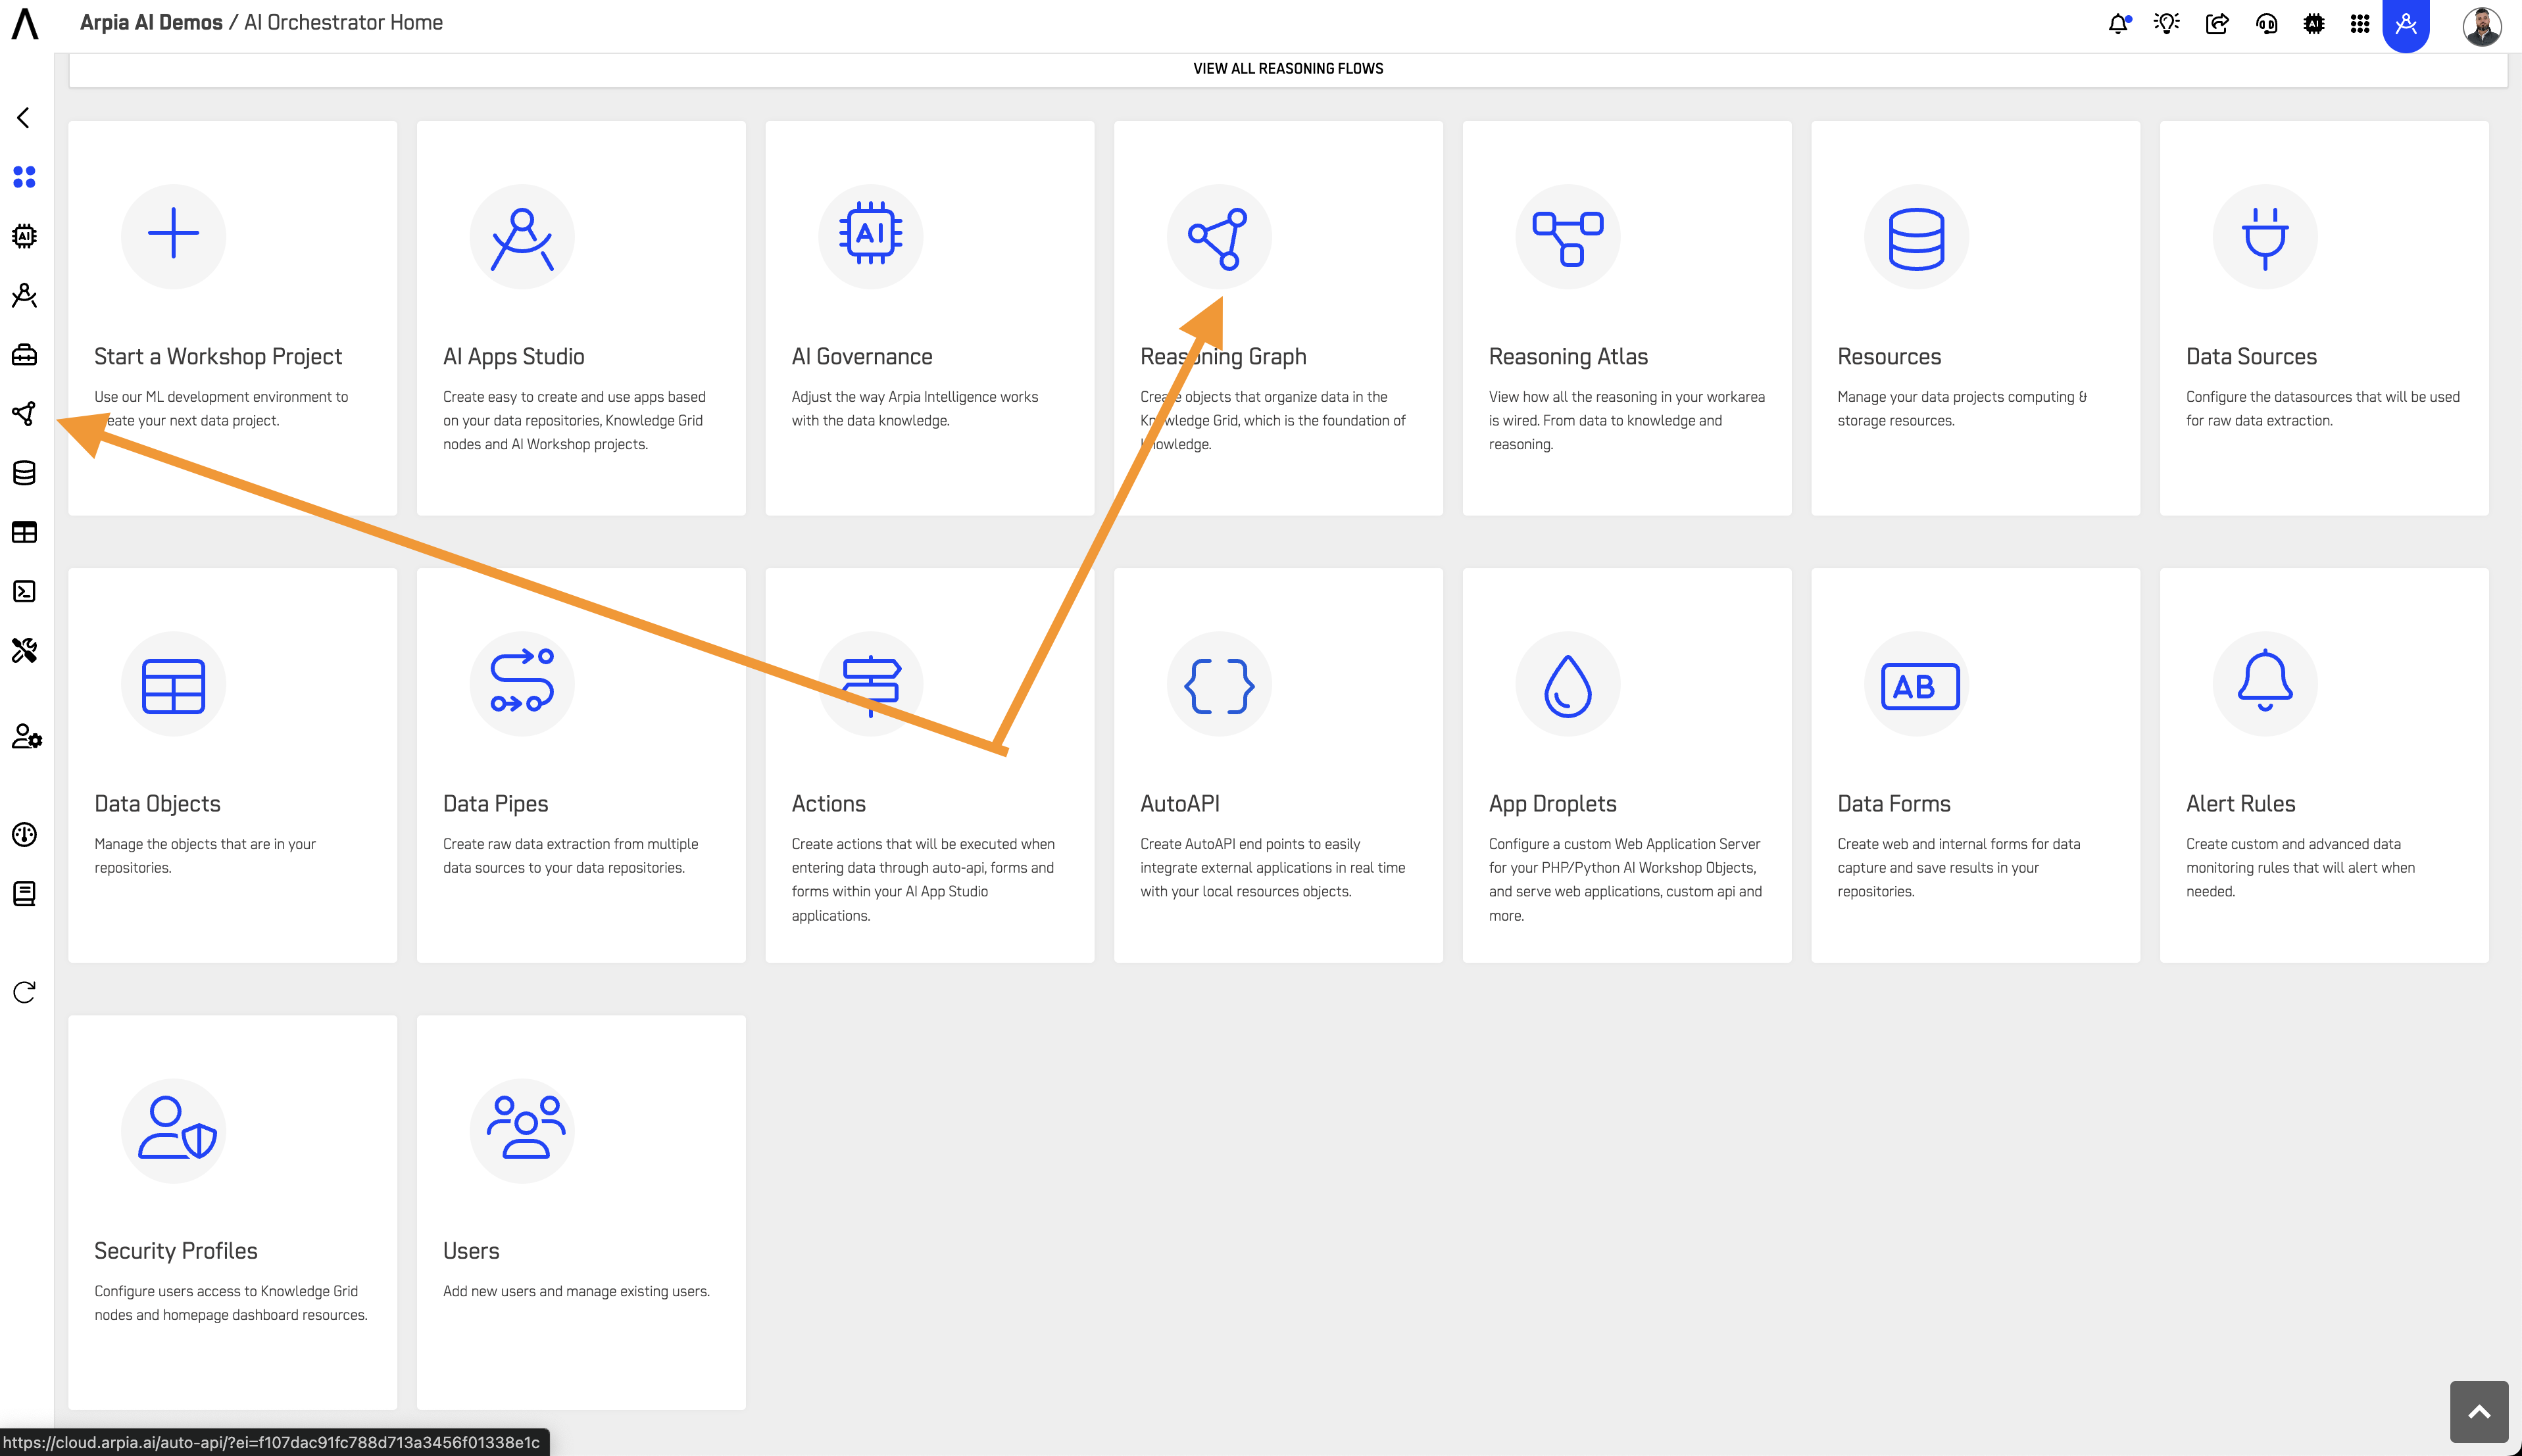Open the apps grid icon in header
The height and width of the screenshot is (1456, 2522).
(2359, 23)
